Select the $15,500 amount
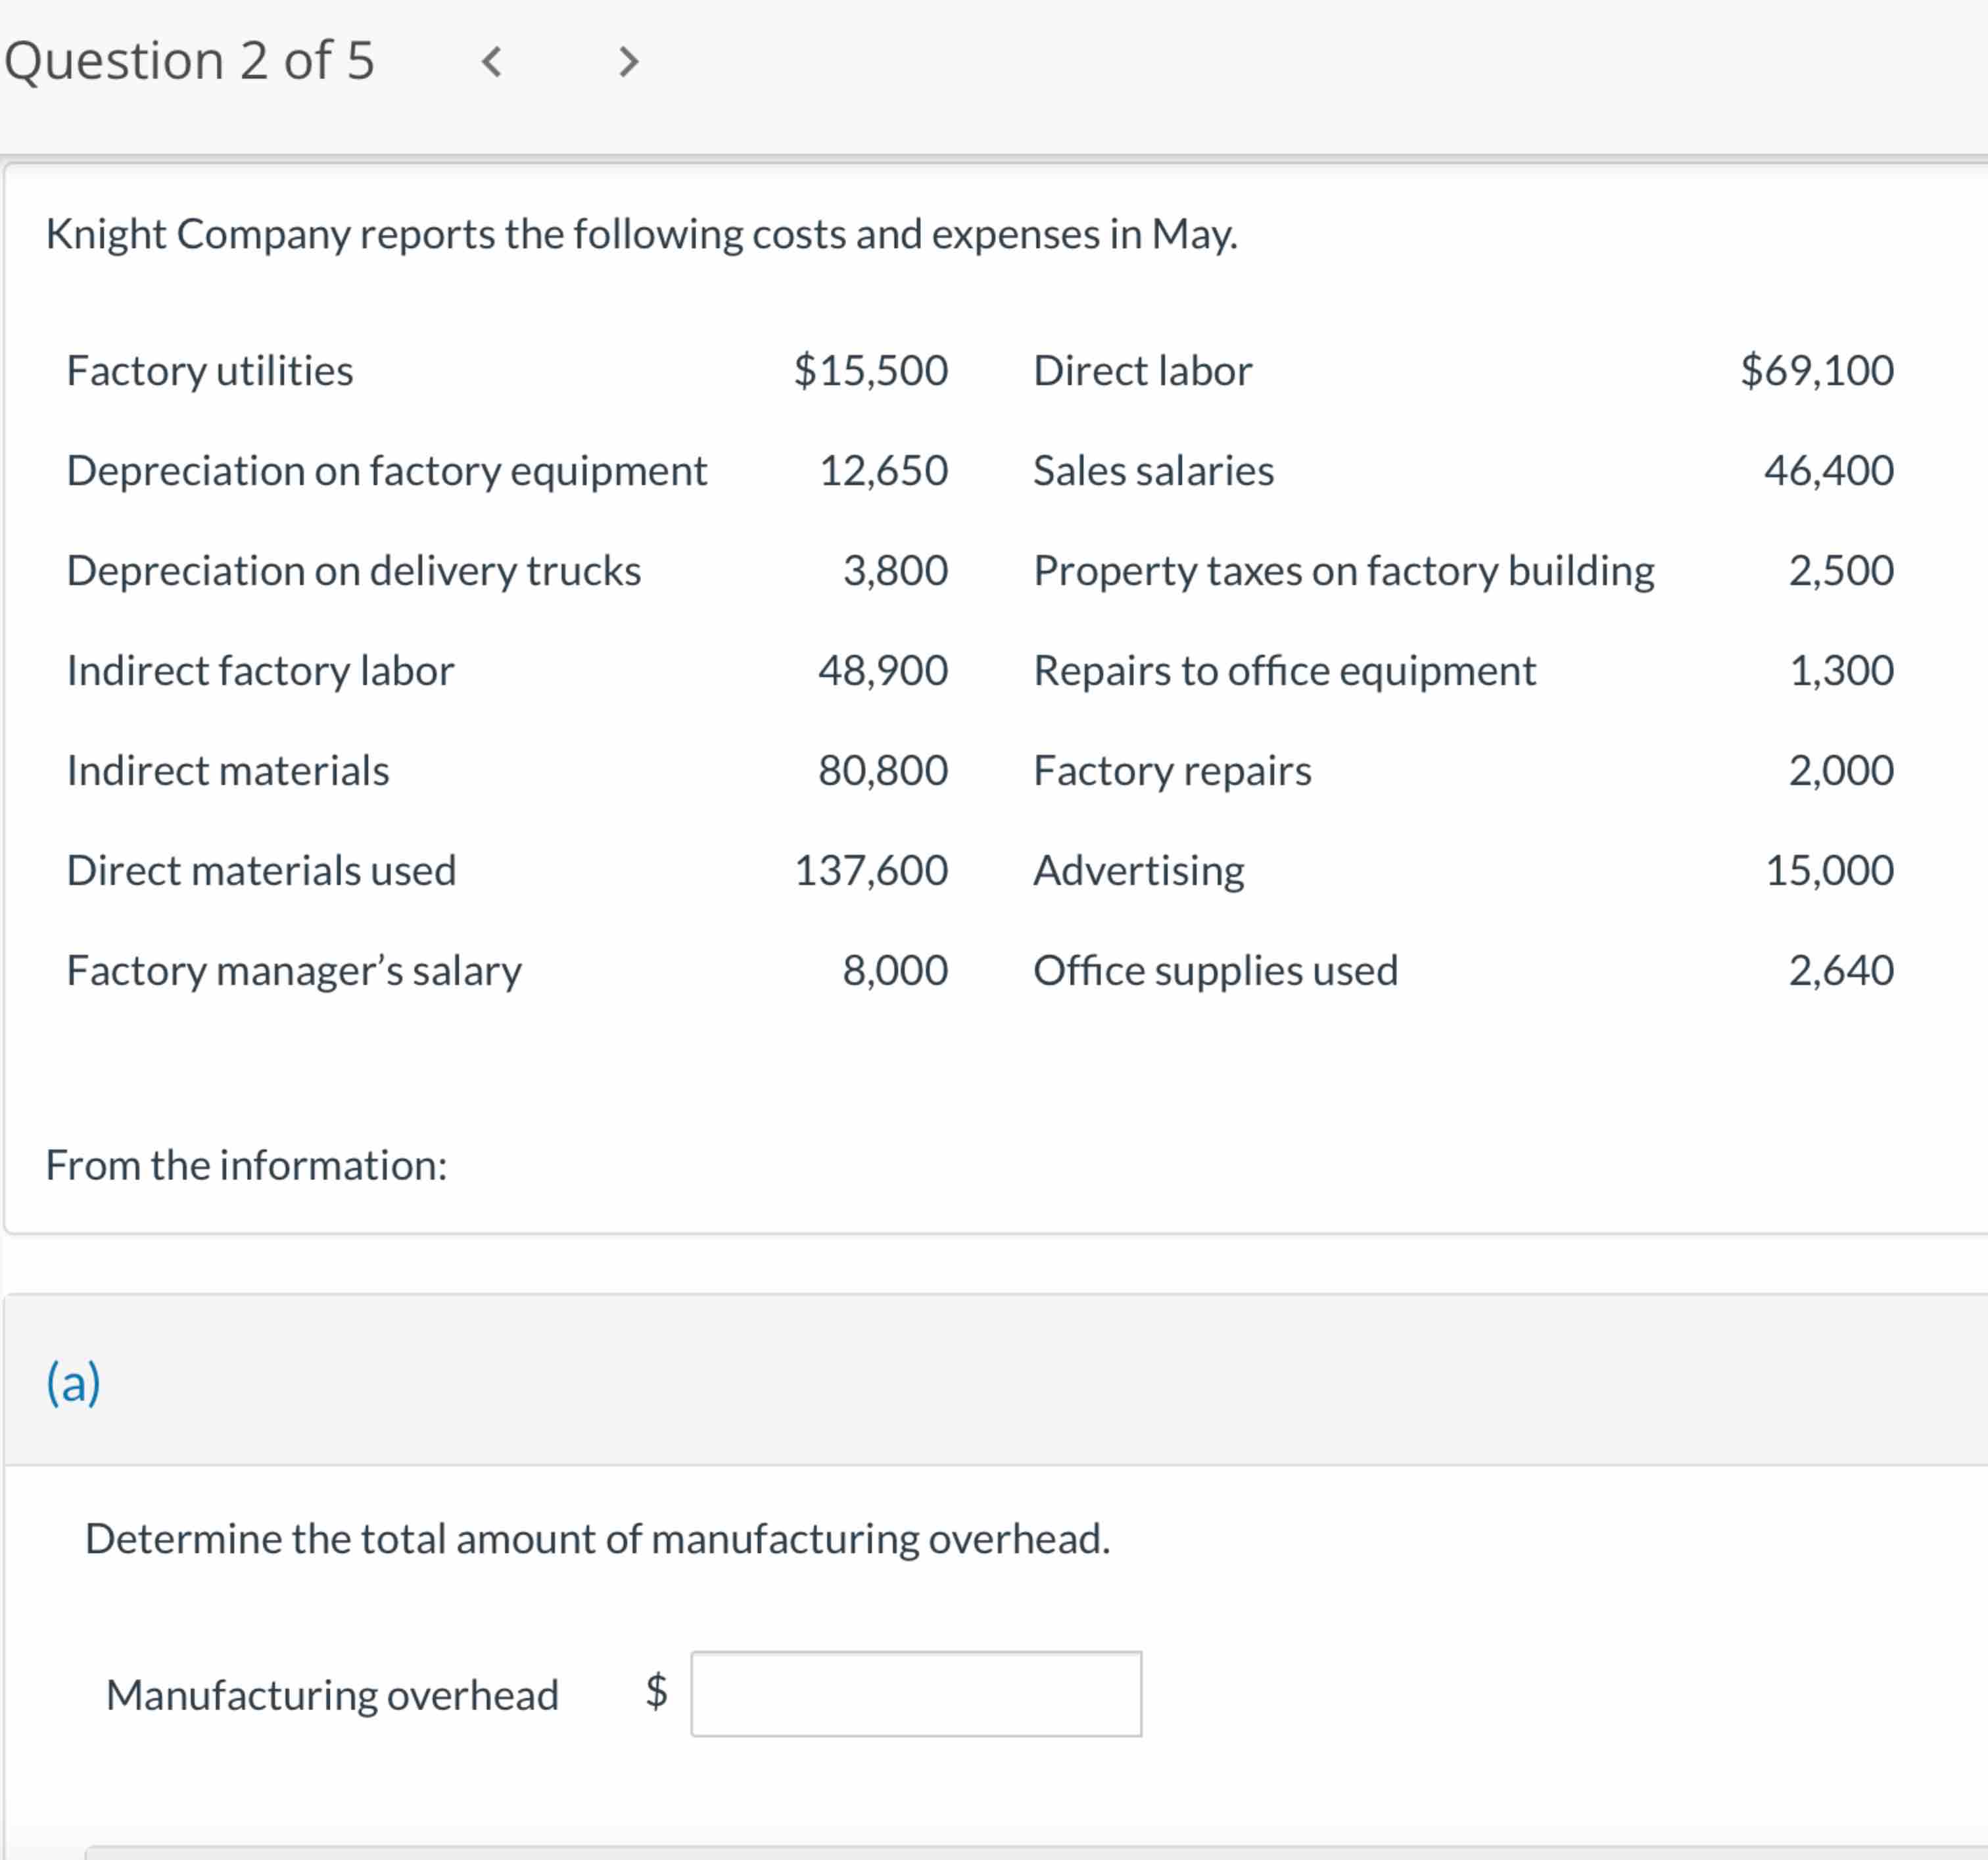The image size is (1988, 1860). pyautogui.click(x=870, y=370)
